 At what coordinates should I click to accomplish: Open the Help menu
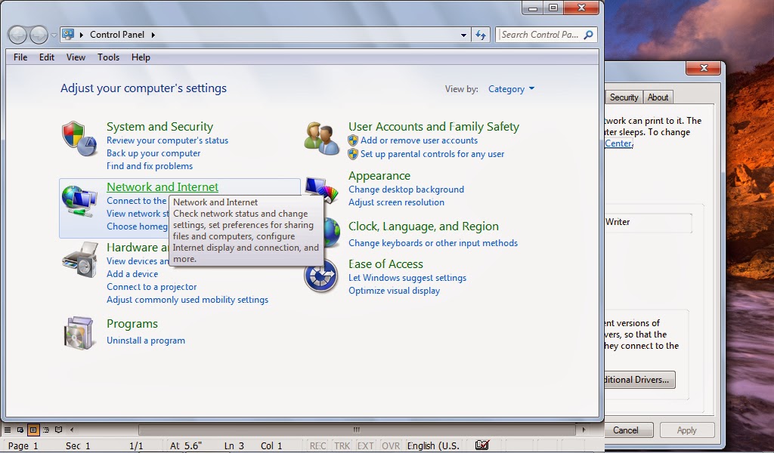[x=141, y=57]
